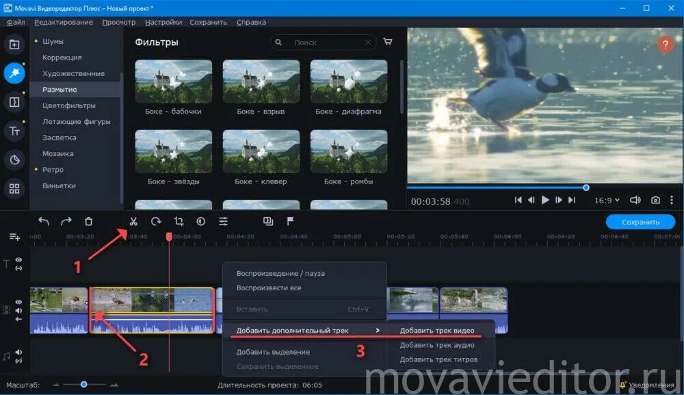Open the Файл menu
Viewport: 684px width, 395px height.
click(x=16, y=22)
